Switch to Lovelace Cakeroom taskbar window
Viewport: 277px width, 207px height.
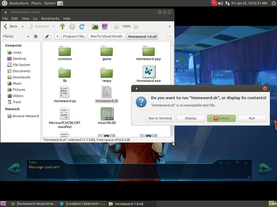83,204
